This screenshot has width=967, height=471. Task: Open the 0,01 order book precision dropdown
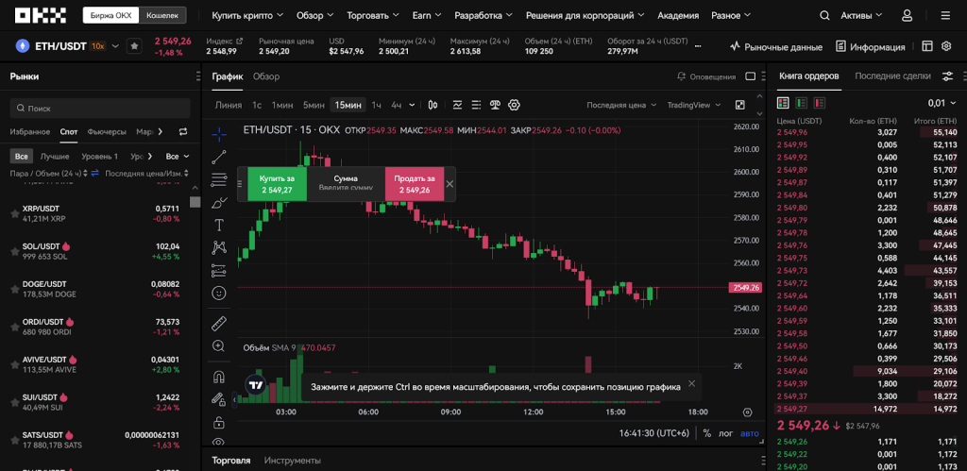pos(942,103)
